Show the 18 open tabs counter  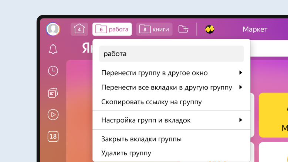53,136
